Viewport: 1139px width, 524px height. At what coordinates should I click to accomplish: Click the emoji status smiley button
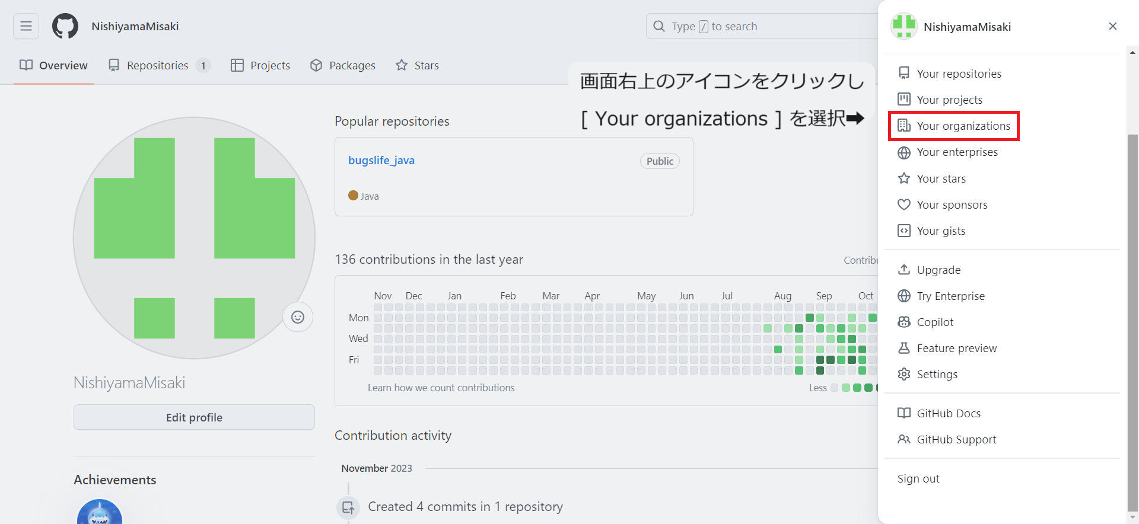[x=298, y=317]
